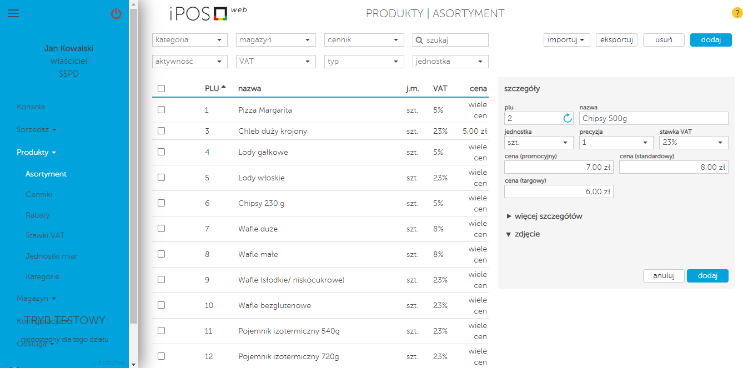Tick the Pizza Margarita row checkbox
The height and width of the screenshot is (368, 743).
[x=161, y=110]
